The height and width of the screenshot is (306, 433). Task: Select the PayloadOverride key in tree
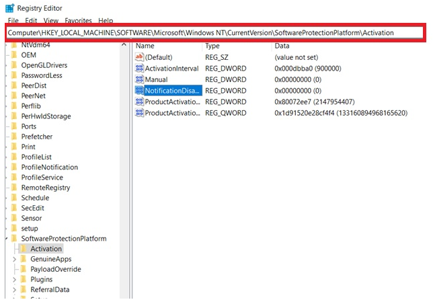55,269
